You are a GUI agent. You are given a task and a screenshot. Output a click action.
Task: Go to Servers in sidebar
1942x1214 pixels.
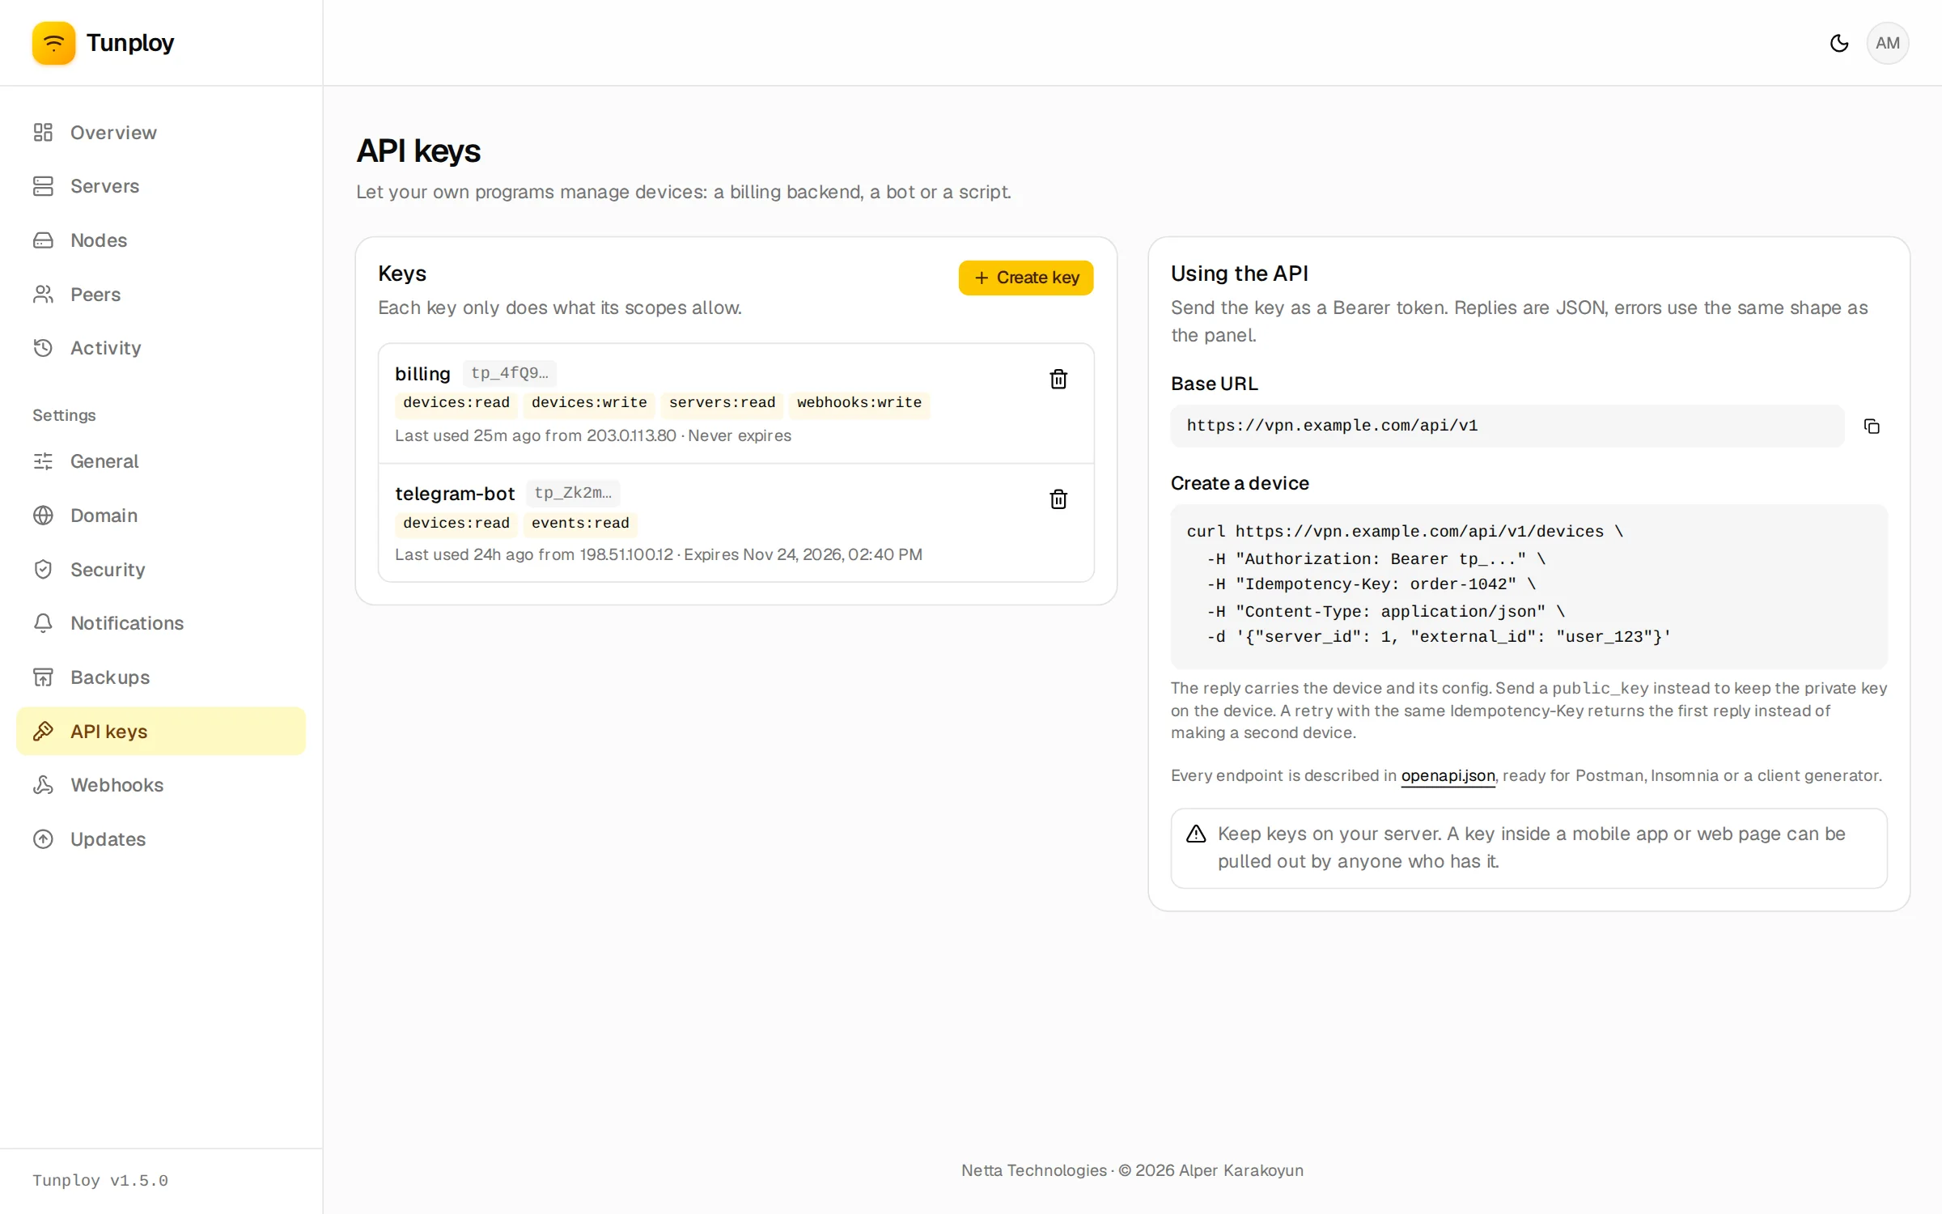coord(161,186)
